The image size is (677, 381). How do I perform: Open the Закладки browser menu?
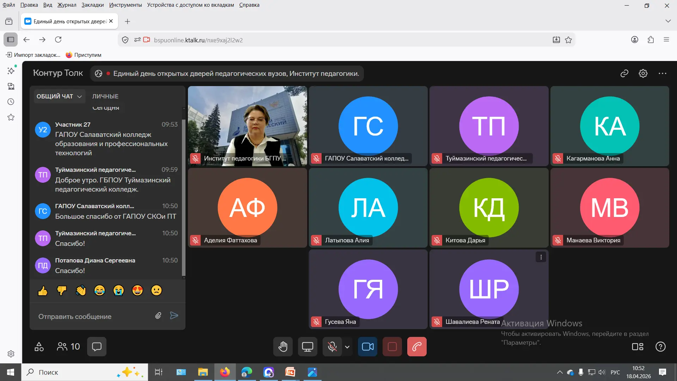coord(92,5)
